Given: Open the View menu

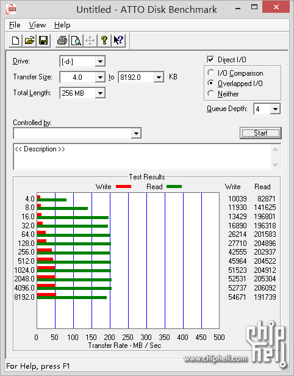Looking at the screenshot, I should pyautogui.click(x=37, y=25).
